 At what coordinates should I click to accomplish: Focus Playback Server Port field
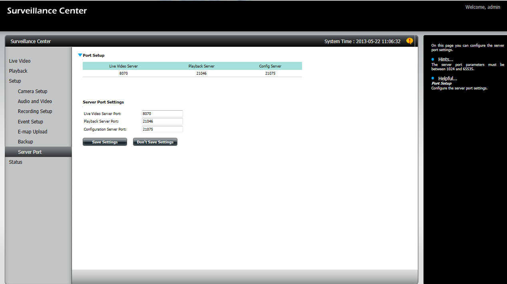click(x=162, y=121)
